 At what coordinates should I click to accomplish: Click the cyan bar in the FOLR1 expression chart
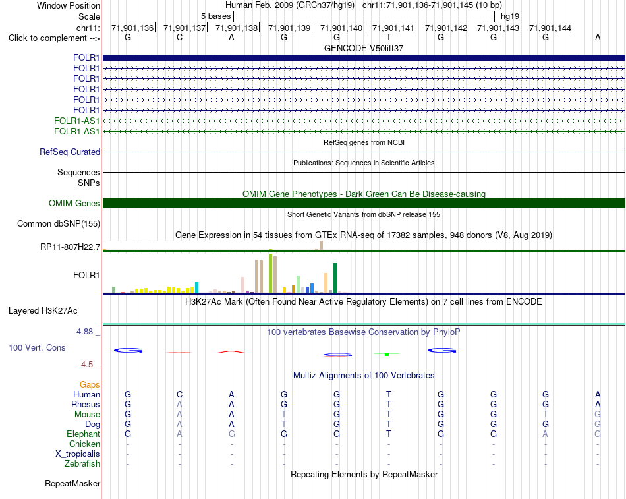tap(196, 287)
